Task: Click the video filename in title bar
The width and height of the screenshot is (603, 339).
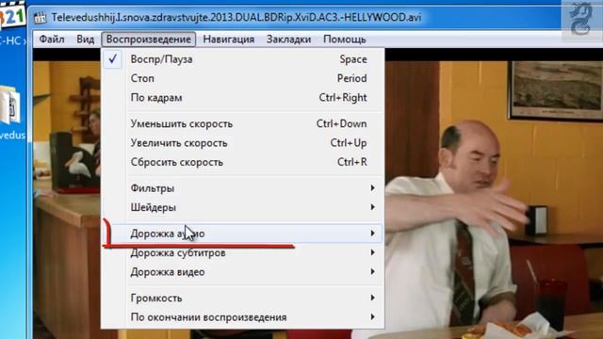Action: [236, 18]
